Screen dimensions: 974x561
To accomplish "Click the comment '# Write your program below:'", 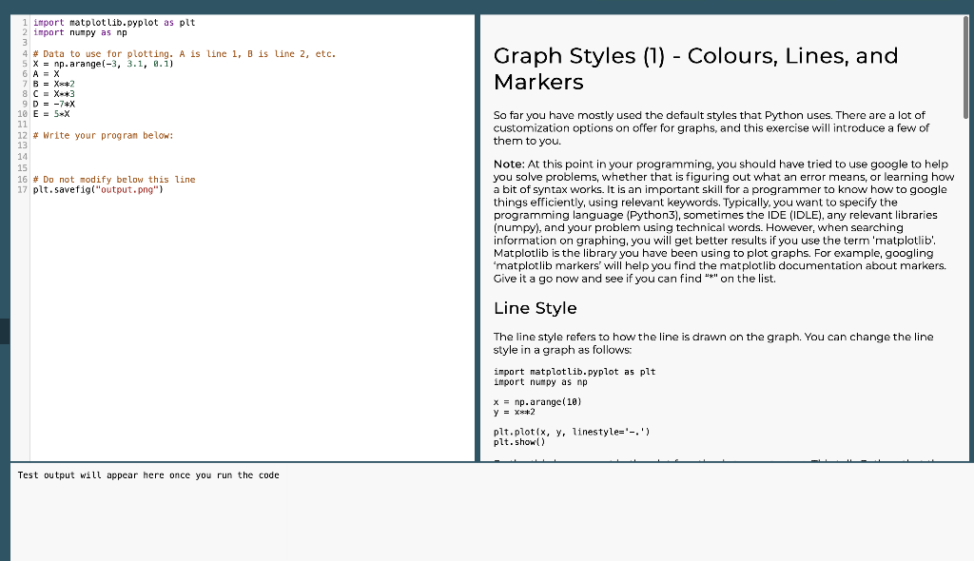I will tap(103, 135).
